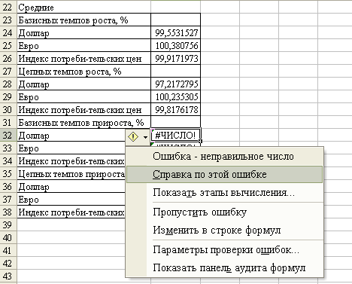Click 'Цепных темпов прироста' cell in row 35

click(x=71, y=174)
